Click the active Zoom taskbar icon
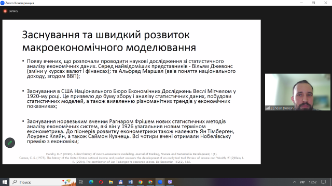The image size is (332, 186). 160,182
